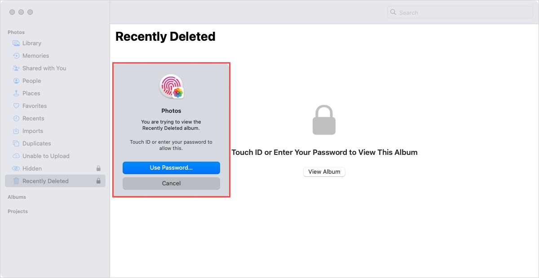The width and height of the screenshot is (539, 278).
Task: Click the Unable to Upload cloud icon
Action: (x=15, y=156)
